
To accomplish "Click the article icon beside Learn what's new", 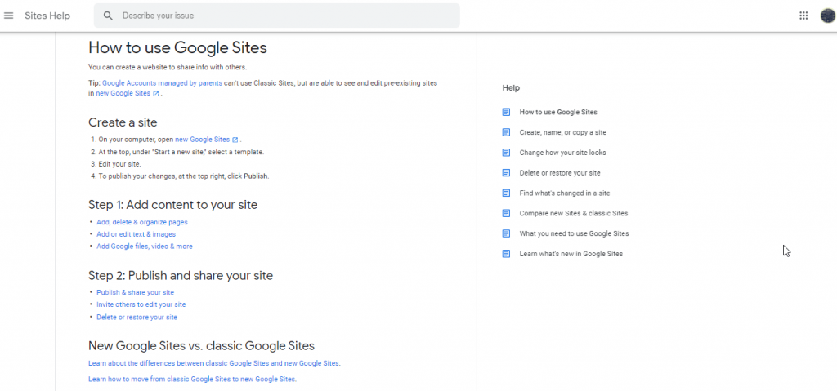I will [506, 254].
